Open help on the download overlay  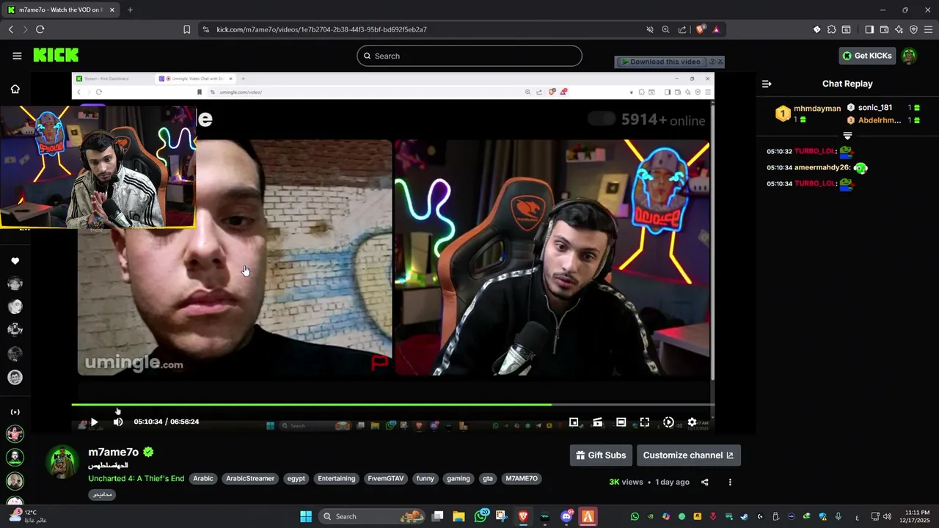[x=710, y=62]
